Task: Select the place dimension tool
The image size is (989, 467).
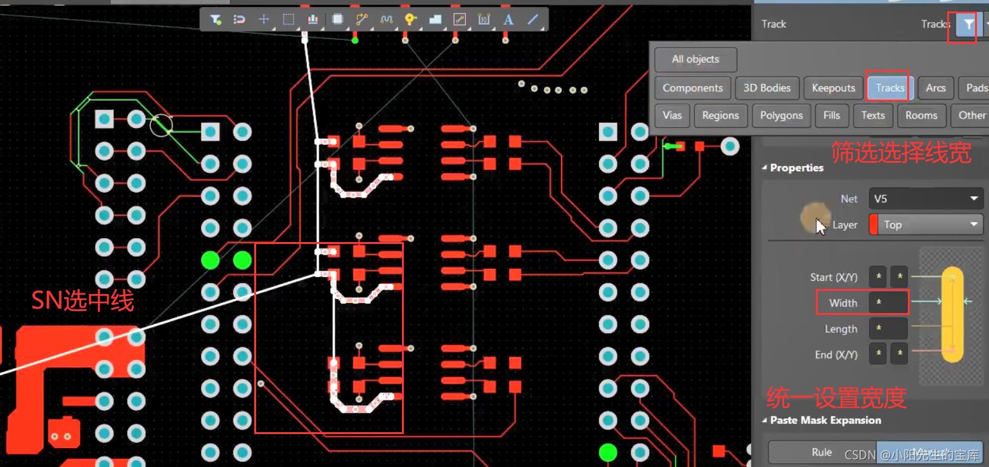Action: 484,19
